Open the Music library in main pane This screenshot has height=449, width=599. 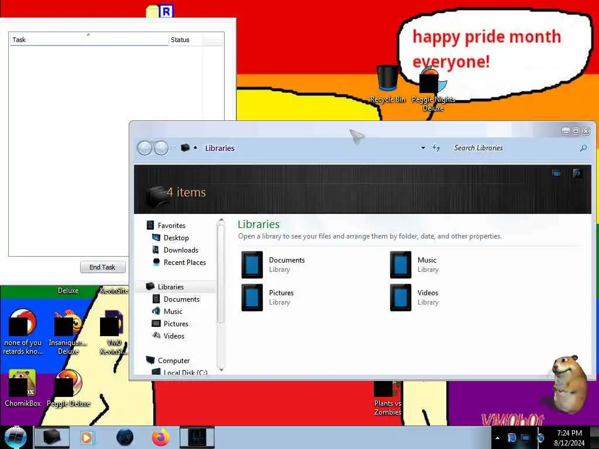coord(415,265)
